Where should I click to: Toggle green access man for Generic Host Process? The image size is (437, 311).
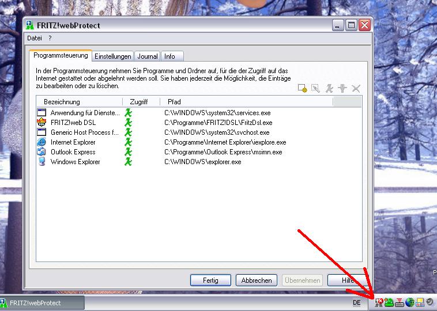(128, 132)
